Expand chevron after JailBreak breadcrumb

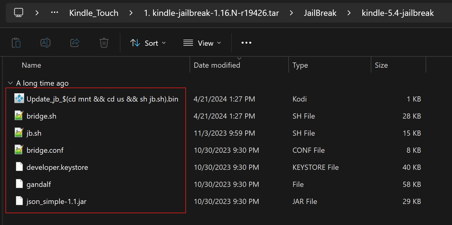click(349, 13)
